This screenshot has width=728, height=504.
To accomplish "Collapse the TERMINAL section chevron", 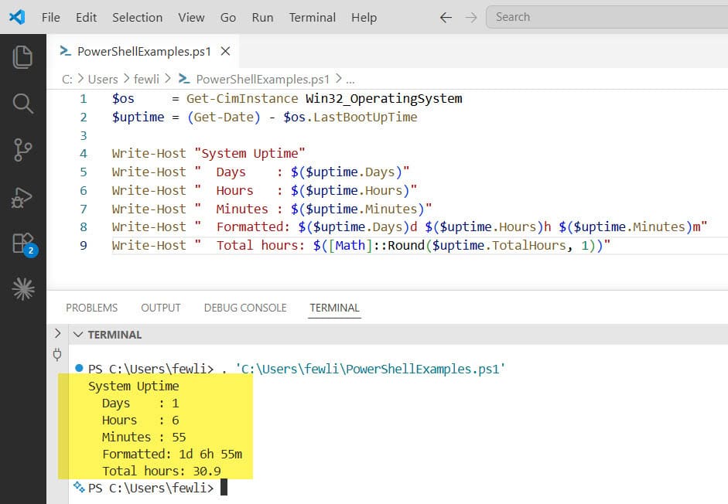I will point(78,335).
